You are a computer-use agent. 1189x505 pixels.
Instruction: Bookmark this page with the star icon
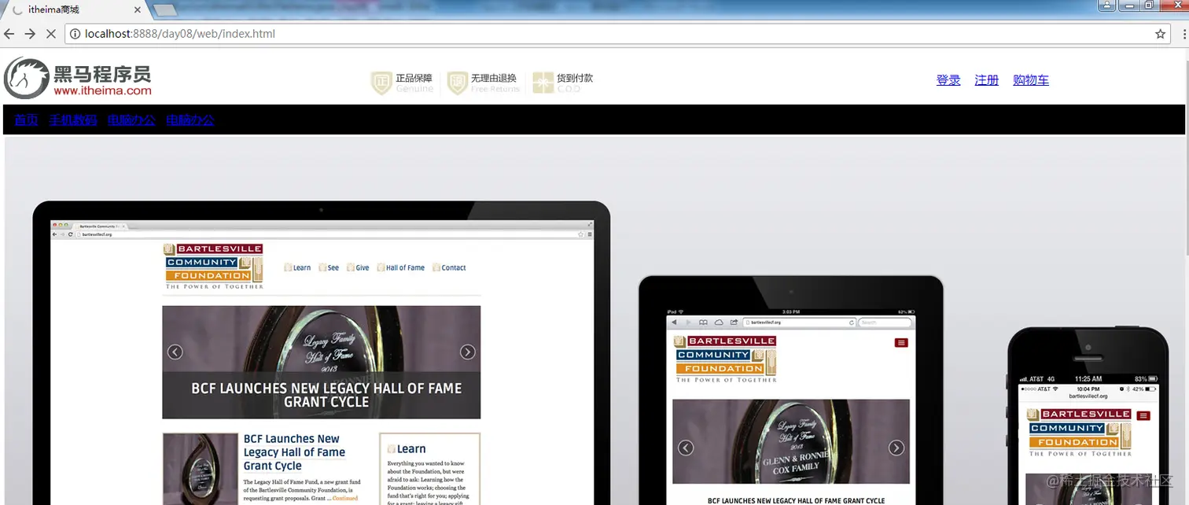[1160, 34]
